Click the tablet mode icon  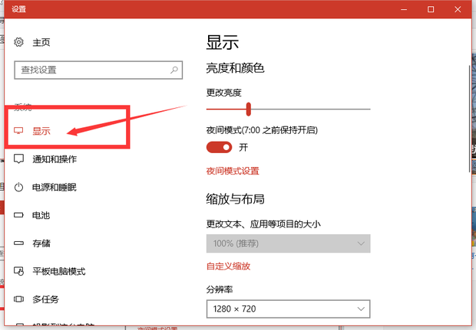[x=18, y=271]
